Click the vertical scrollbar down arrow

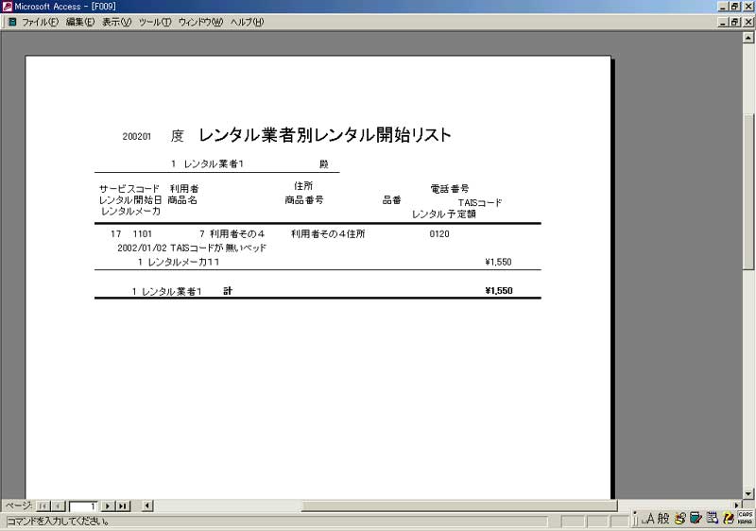748,492
